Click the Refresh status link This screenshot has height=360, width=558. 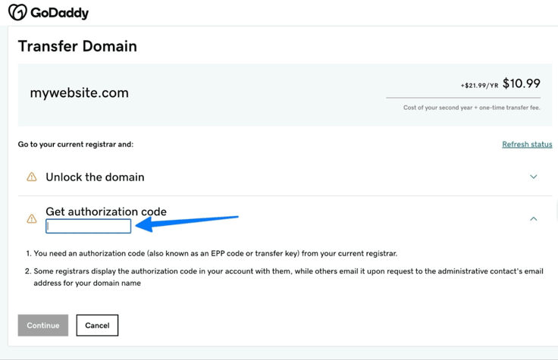coord(527,145)
